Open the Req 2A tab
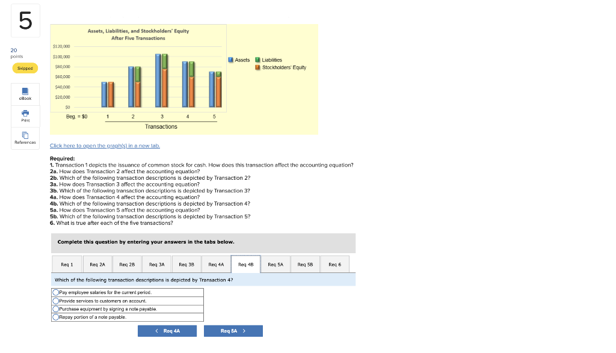Image resolution: width=616 pixels, height=353 pixels. click(x=96, y=263)
